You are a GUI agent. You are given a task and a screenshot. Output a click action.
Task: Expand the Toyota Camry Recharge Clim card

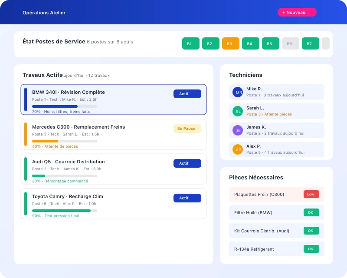tap(113, 204)
